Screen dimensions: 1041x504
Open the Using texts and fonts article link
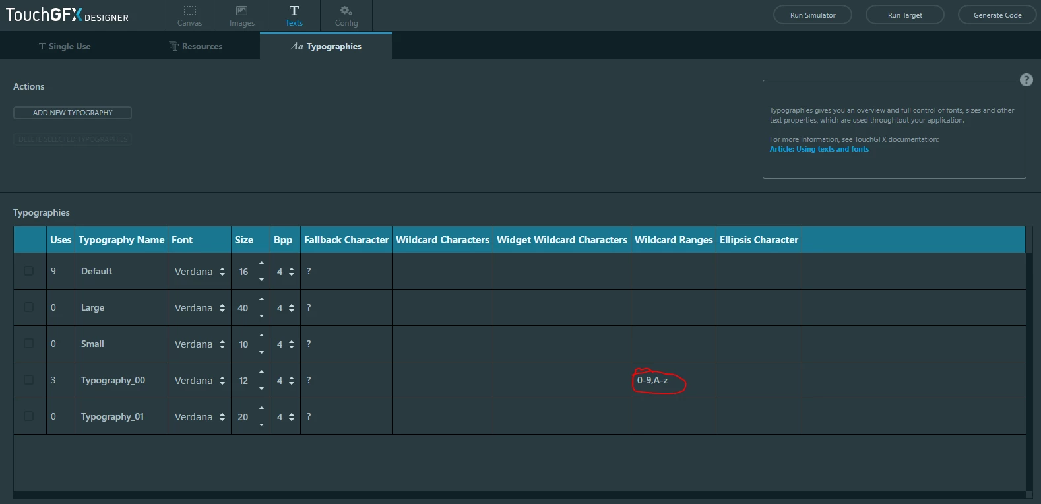coord(819,149)
